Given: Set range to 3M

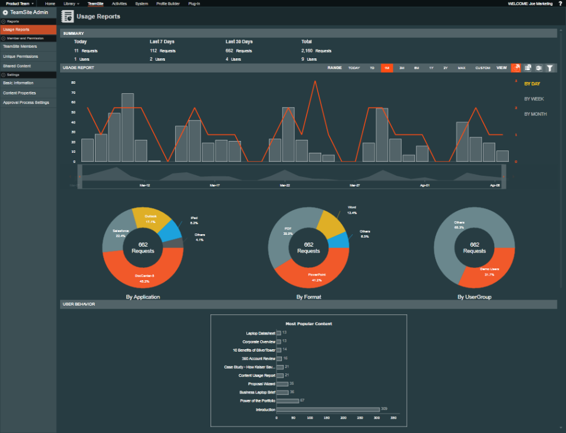Looking at the screenshot, I should click(402, 68).
